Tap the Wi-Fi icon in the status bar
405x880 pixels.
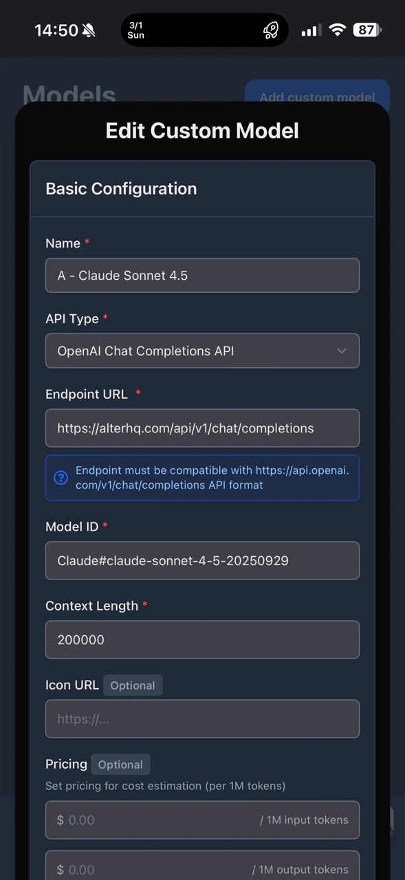point(336,30)
